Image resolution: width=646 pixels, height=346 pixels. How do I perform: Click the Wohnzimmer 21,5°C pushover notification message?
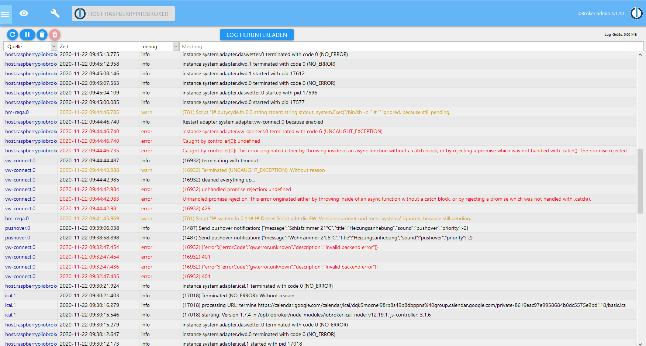328,238
